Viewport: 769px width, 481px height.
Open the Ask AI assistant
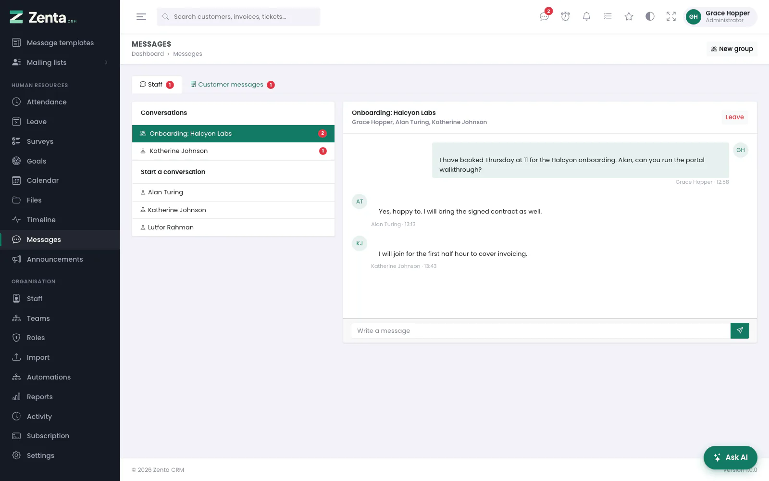tap(731, 457)
